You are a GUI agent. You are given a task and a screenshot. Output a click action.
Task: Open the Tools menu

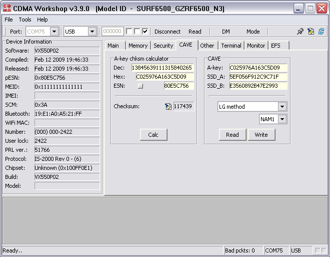coord(25,20)
